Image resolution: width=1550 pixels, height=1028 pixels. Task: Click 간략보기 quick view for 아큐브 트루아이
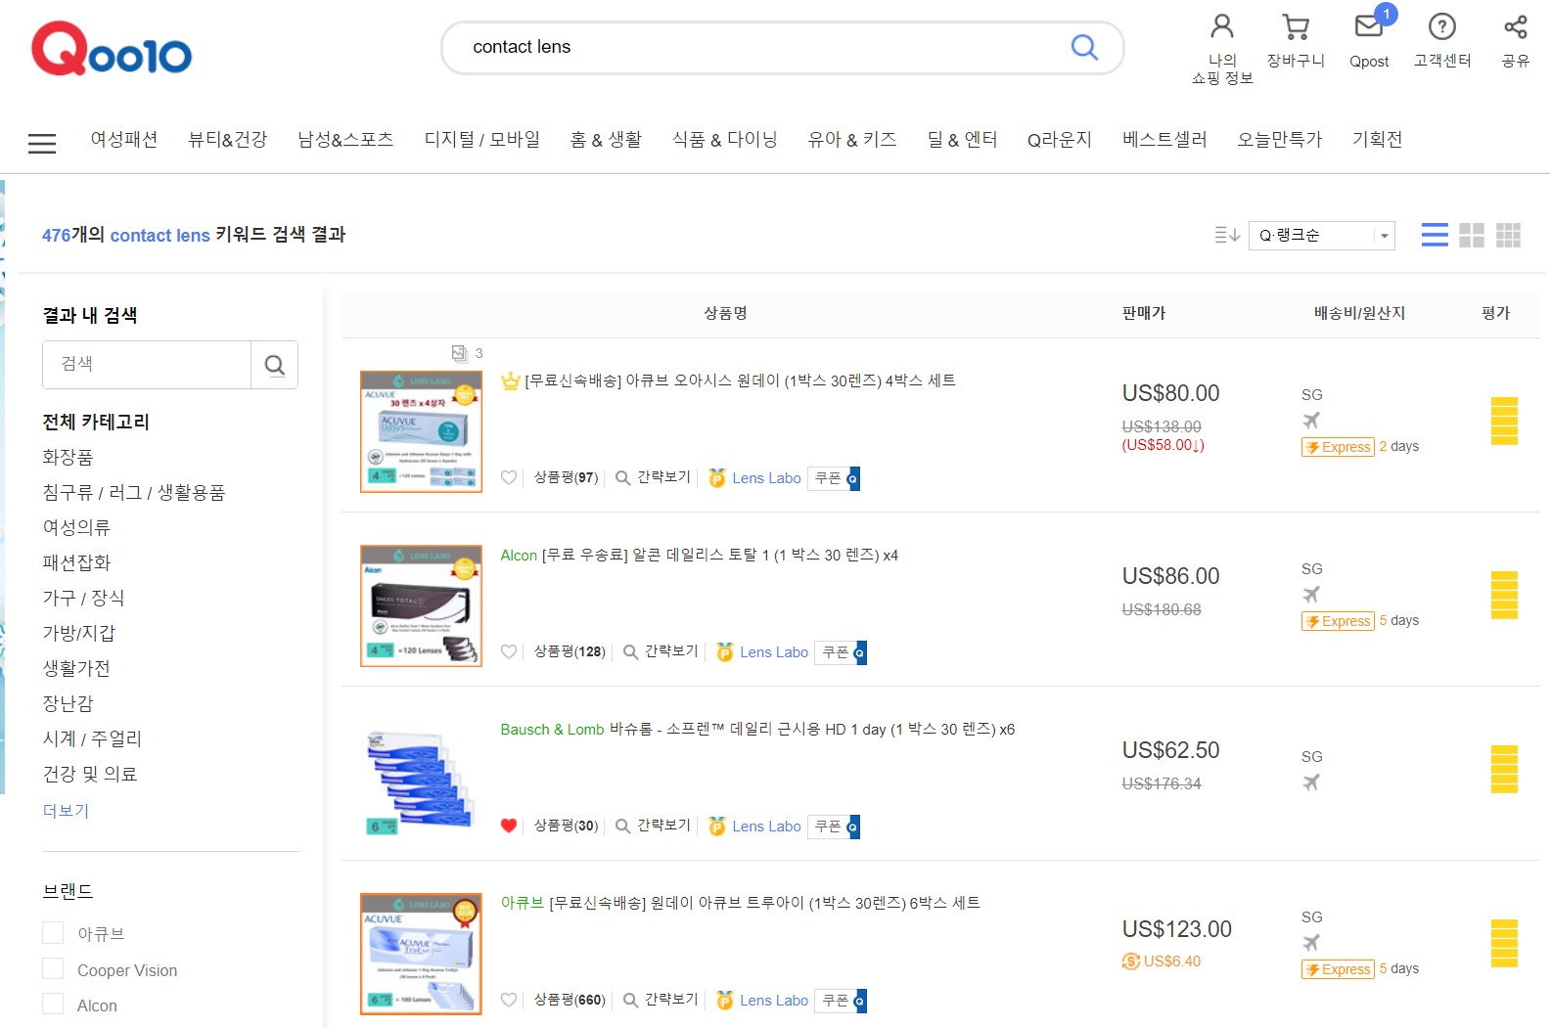coord(661,1000)
